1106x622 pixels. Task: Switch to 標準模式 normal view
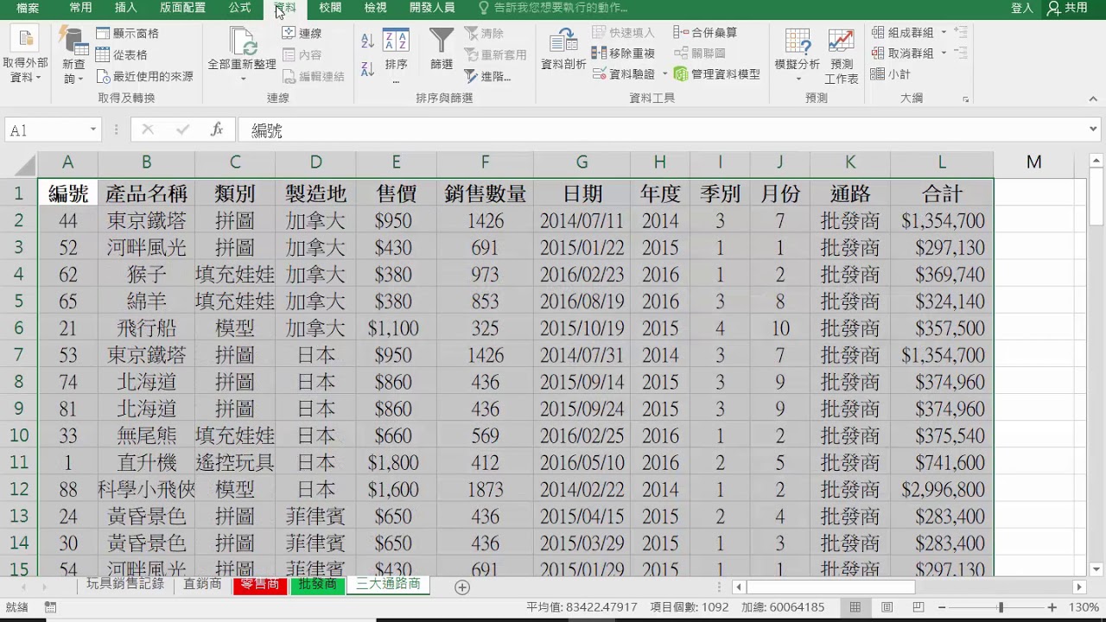pyautogui.click(x=855, y=607)
